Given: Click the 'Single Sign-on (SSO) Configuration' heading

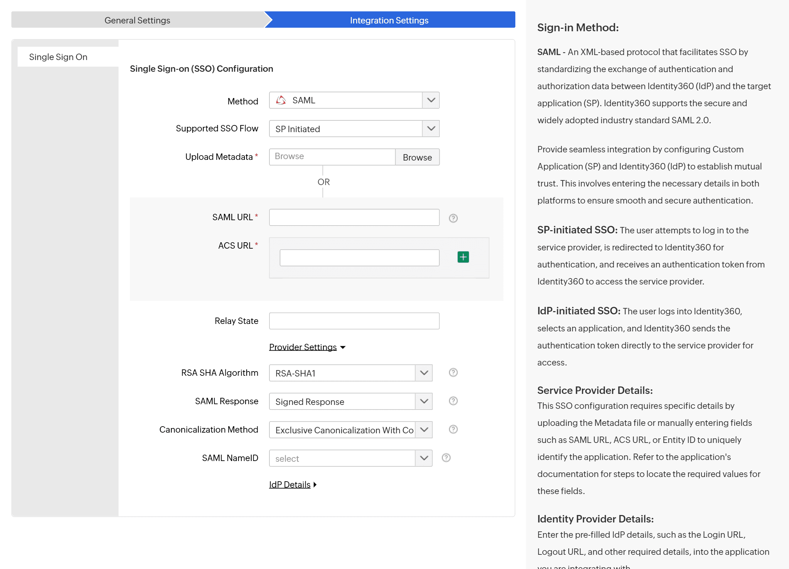Looking at the screenshot, I should coord(202,69).
